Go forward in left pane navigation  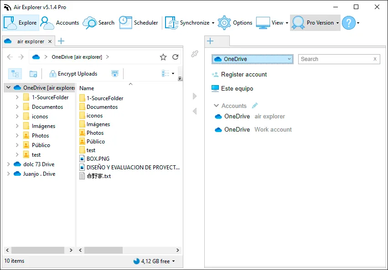click(x=21, y=57)
